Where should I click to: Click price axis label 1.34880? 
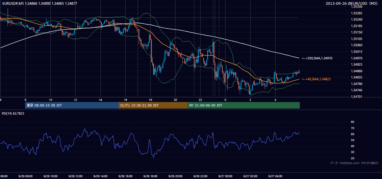click(357, 71)
